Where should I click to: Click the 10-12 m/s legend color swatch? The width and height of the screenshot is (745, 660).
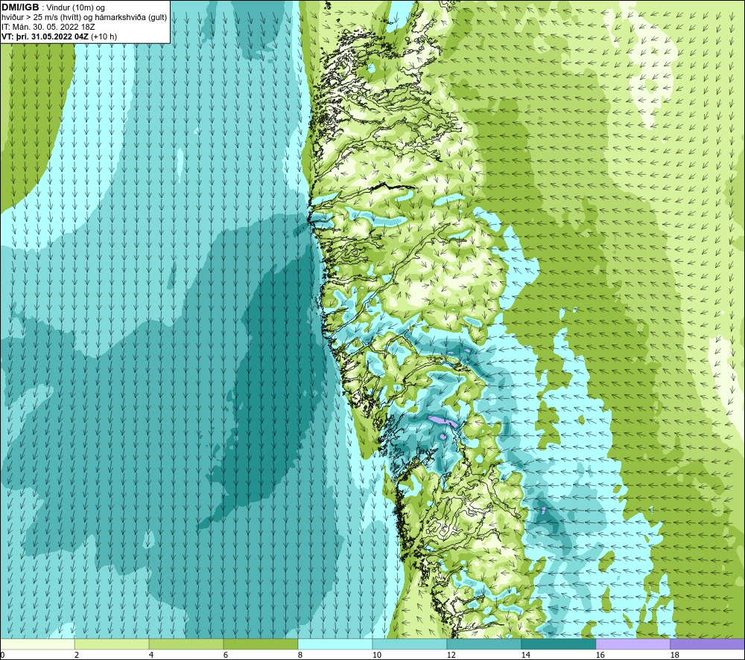[x=410, y=644]
